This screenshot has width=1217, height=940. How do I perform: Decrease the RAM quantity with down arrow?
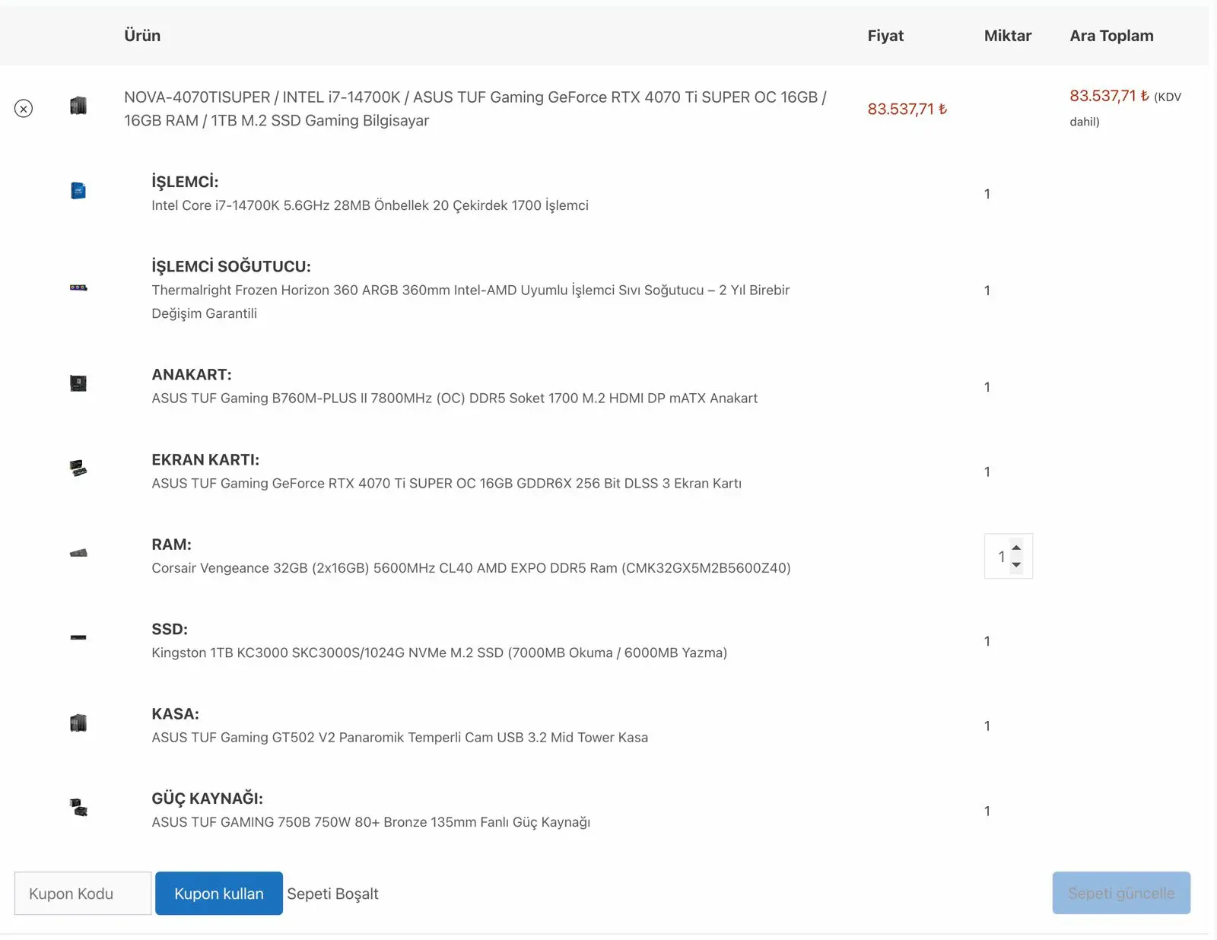(1016, 565)
